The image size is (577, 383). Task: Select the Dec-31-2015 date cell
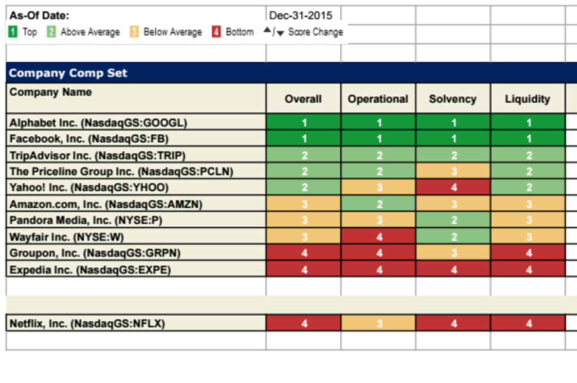coord(303,15)
